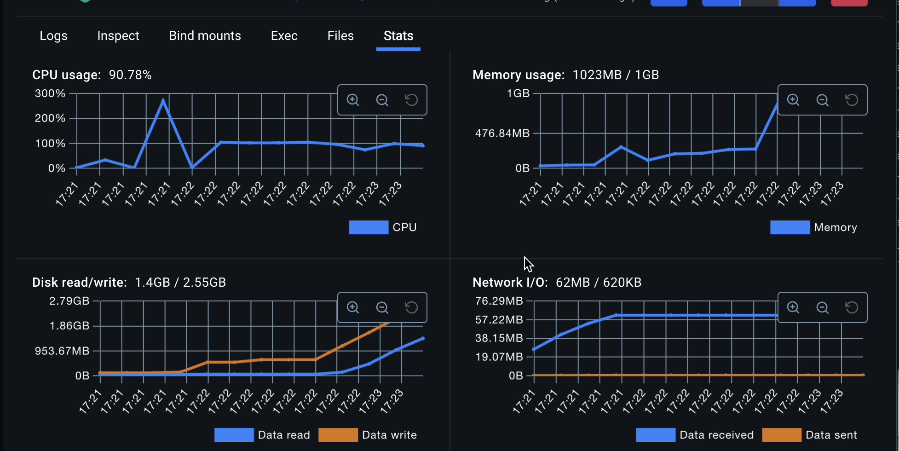Reset zoom on the Network I/O chart
Screen dimensions: 899x451
[x=851, y=307]
